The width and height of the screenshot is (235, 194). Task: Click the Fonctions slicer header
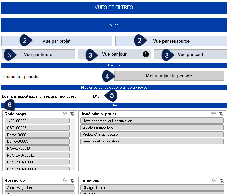coord(90,180)
